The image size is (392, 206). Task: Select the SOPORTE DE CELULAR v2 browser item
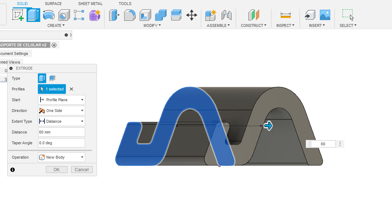pos(23,45)
